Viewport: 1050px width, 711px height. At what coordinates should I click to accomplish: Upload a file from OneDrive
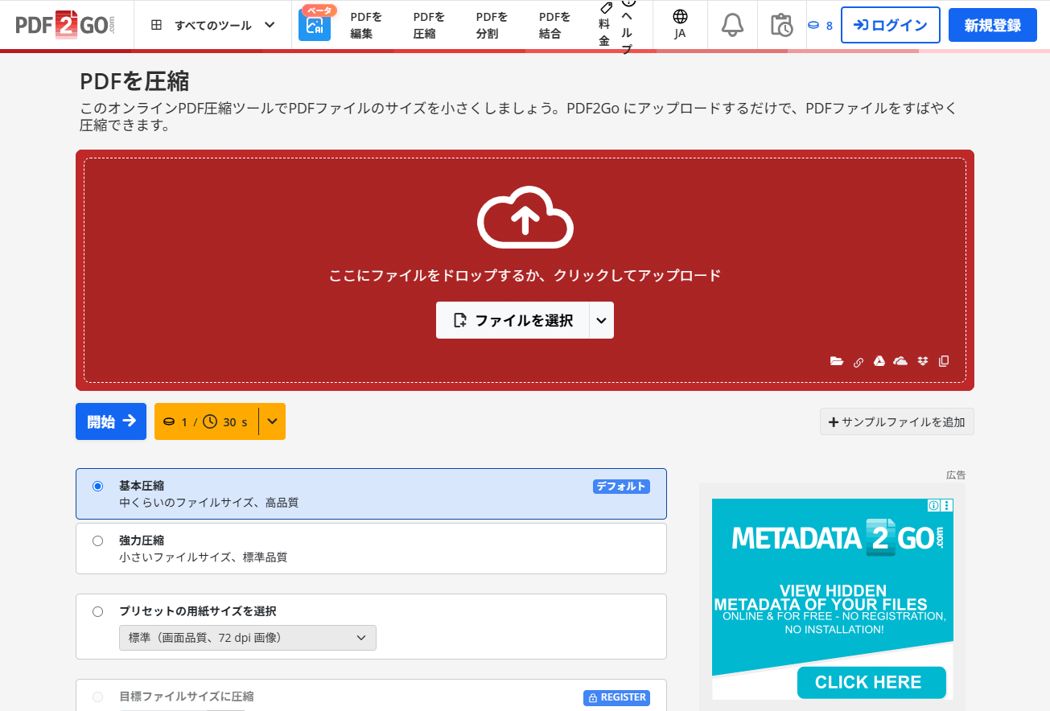900,361
